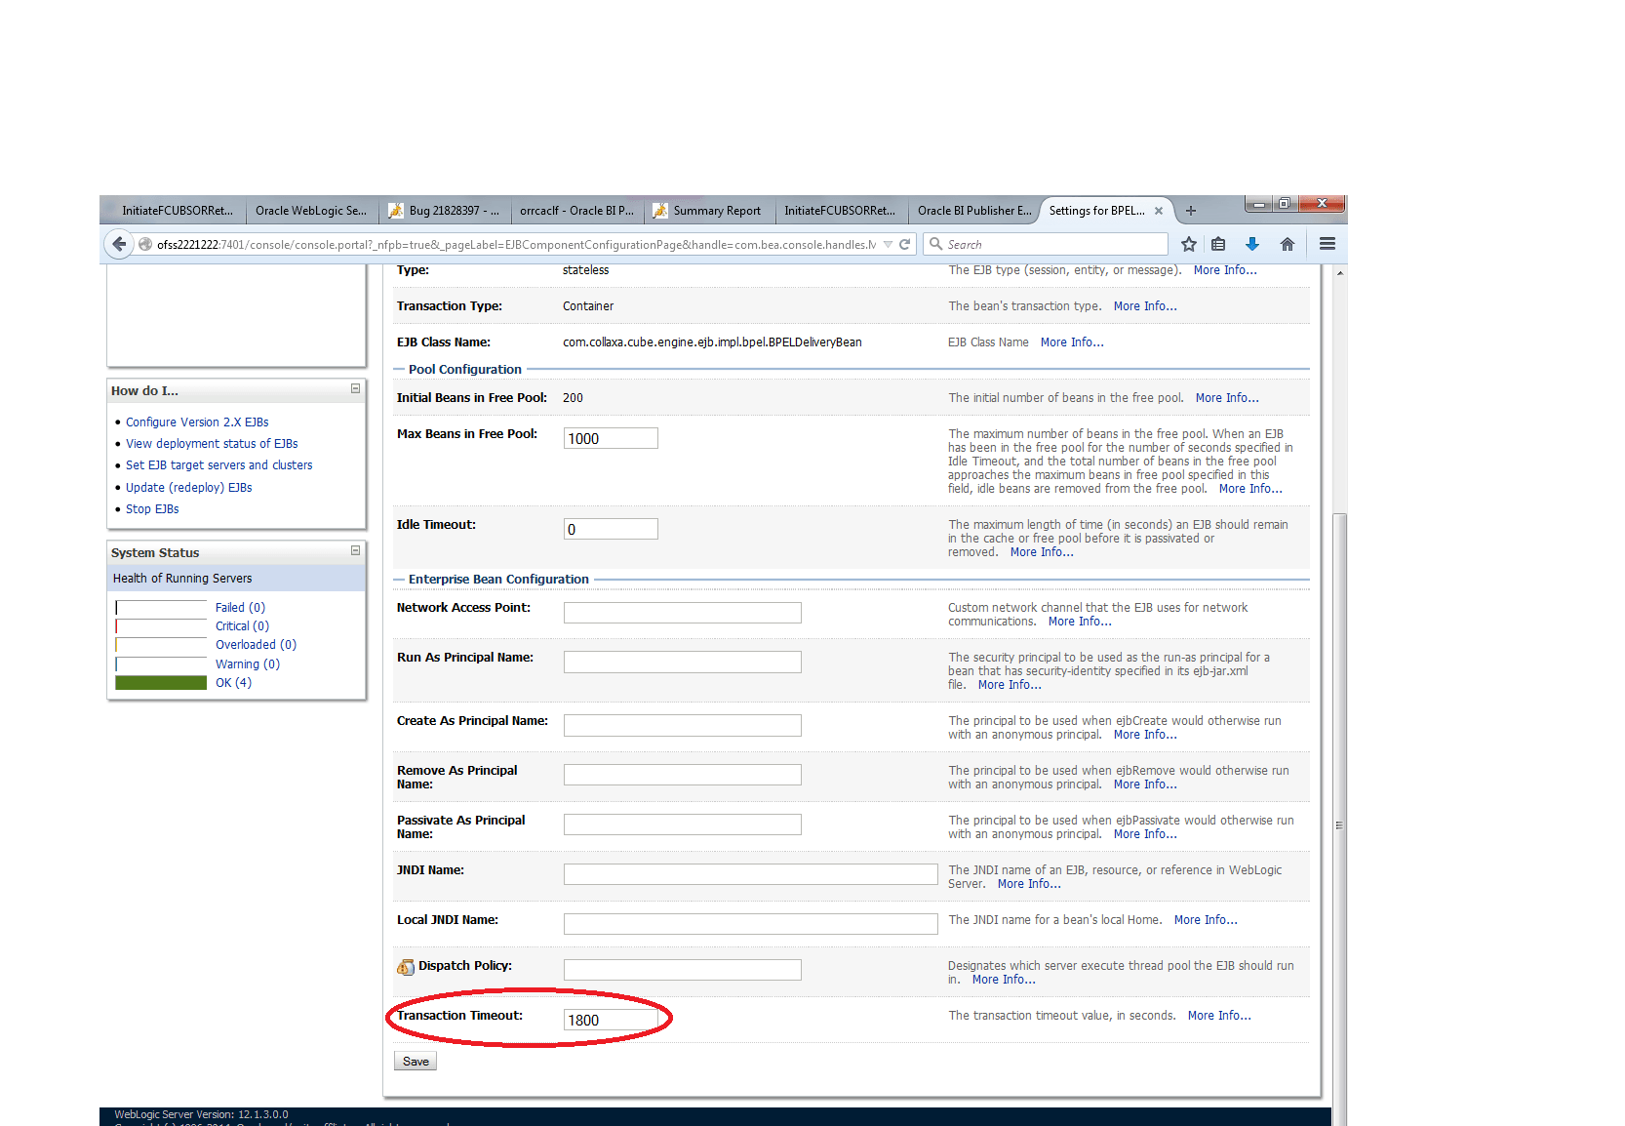Reload the page with the refresh icon
The width and height of the screenshot is (1625, 1126).
905,244
